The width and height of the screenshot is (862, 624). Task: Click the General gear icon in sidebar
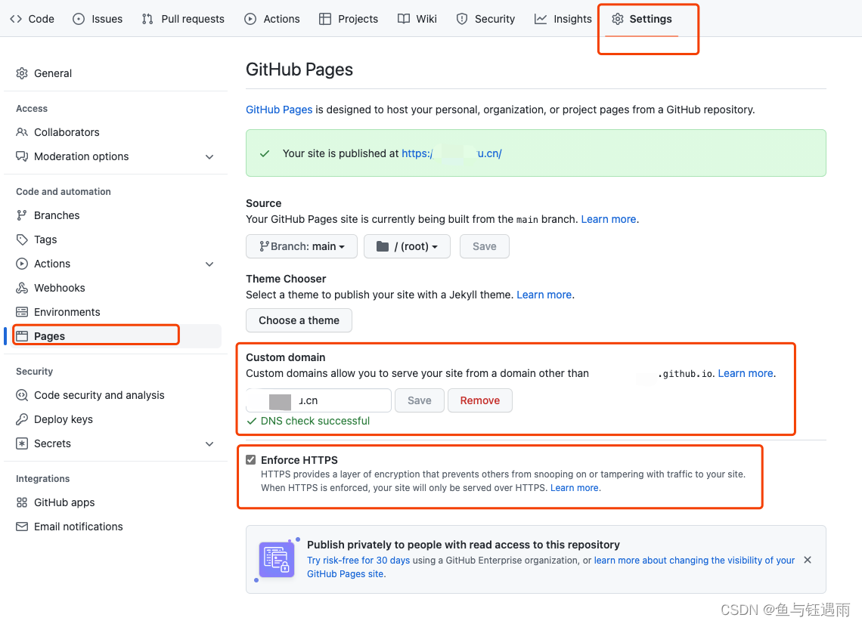point(22,73)
